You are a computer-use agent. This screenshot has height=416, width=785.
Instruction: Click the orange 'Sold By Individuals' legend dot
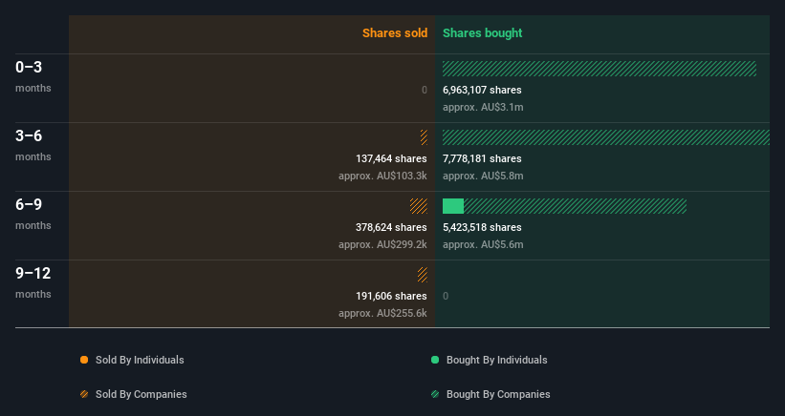point(84,360)
